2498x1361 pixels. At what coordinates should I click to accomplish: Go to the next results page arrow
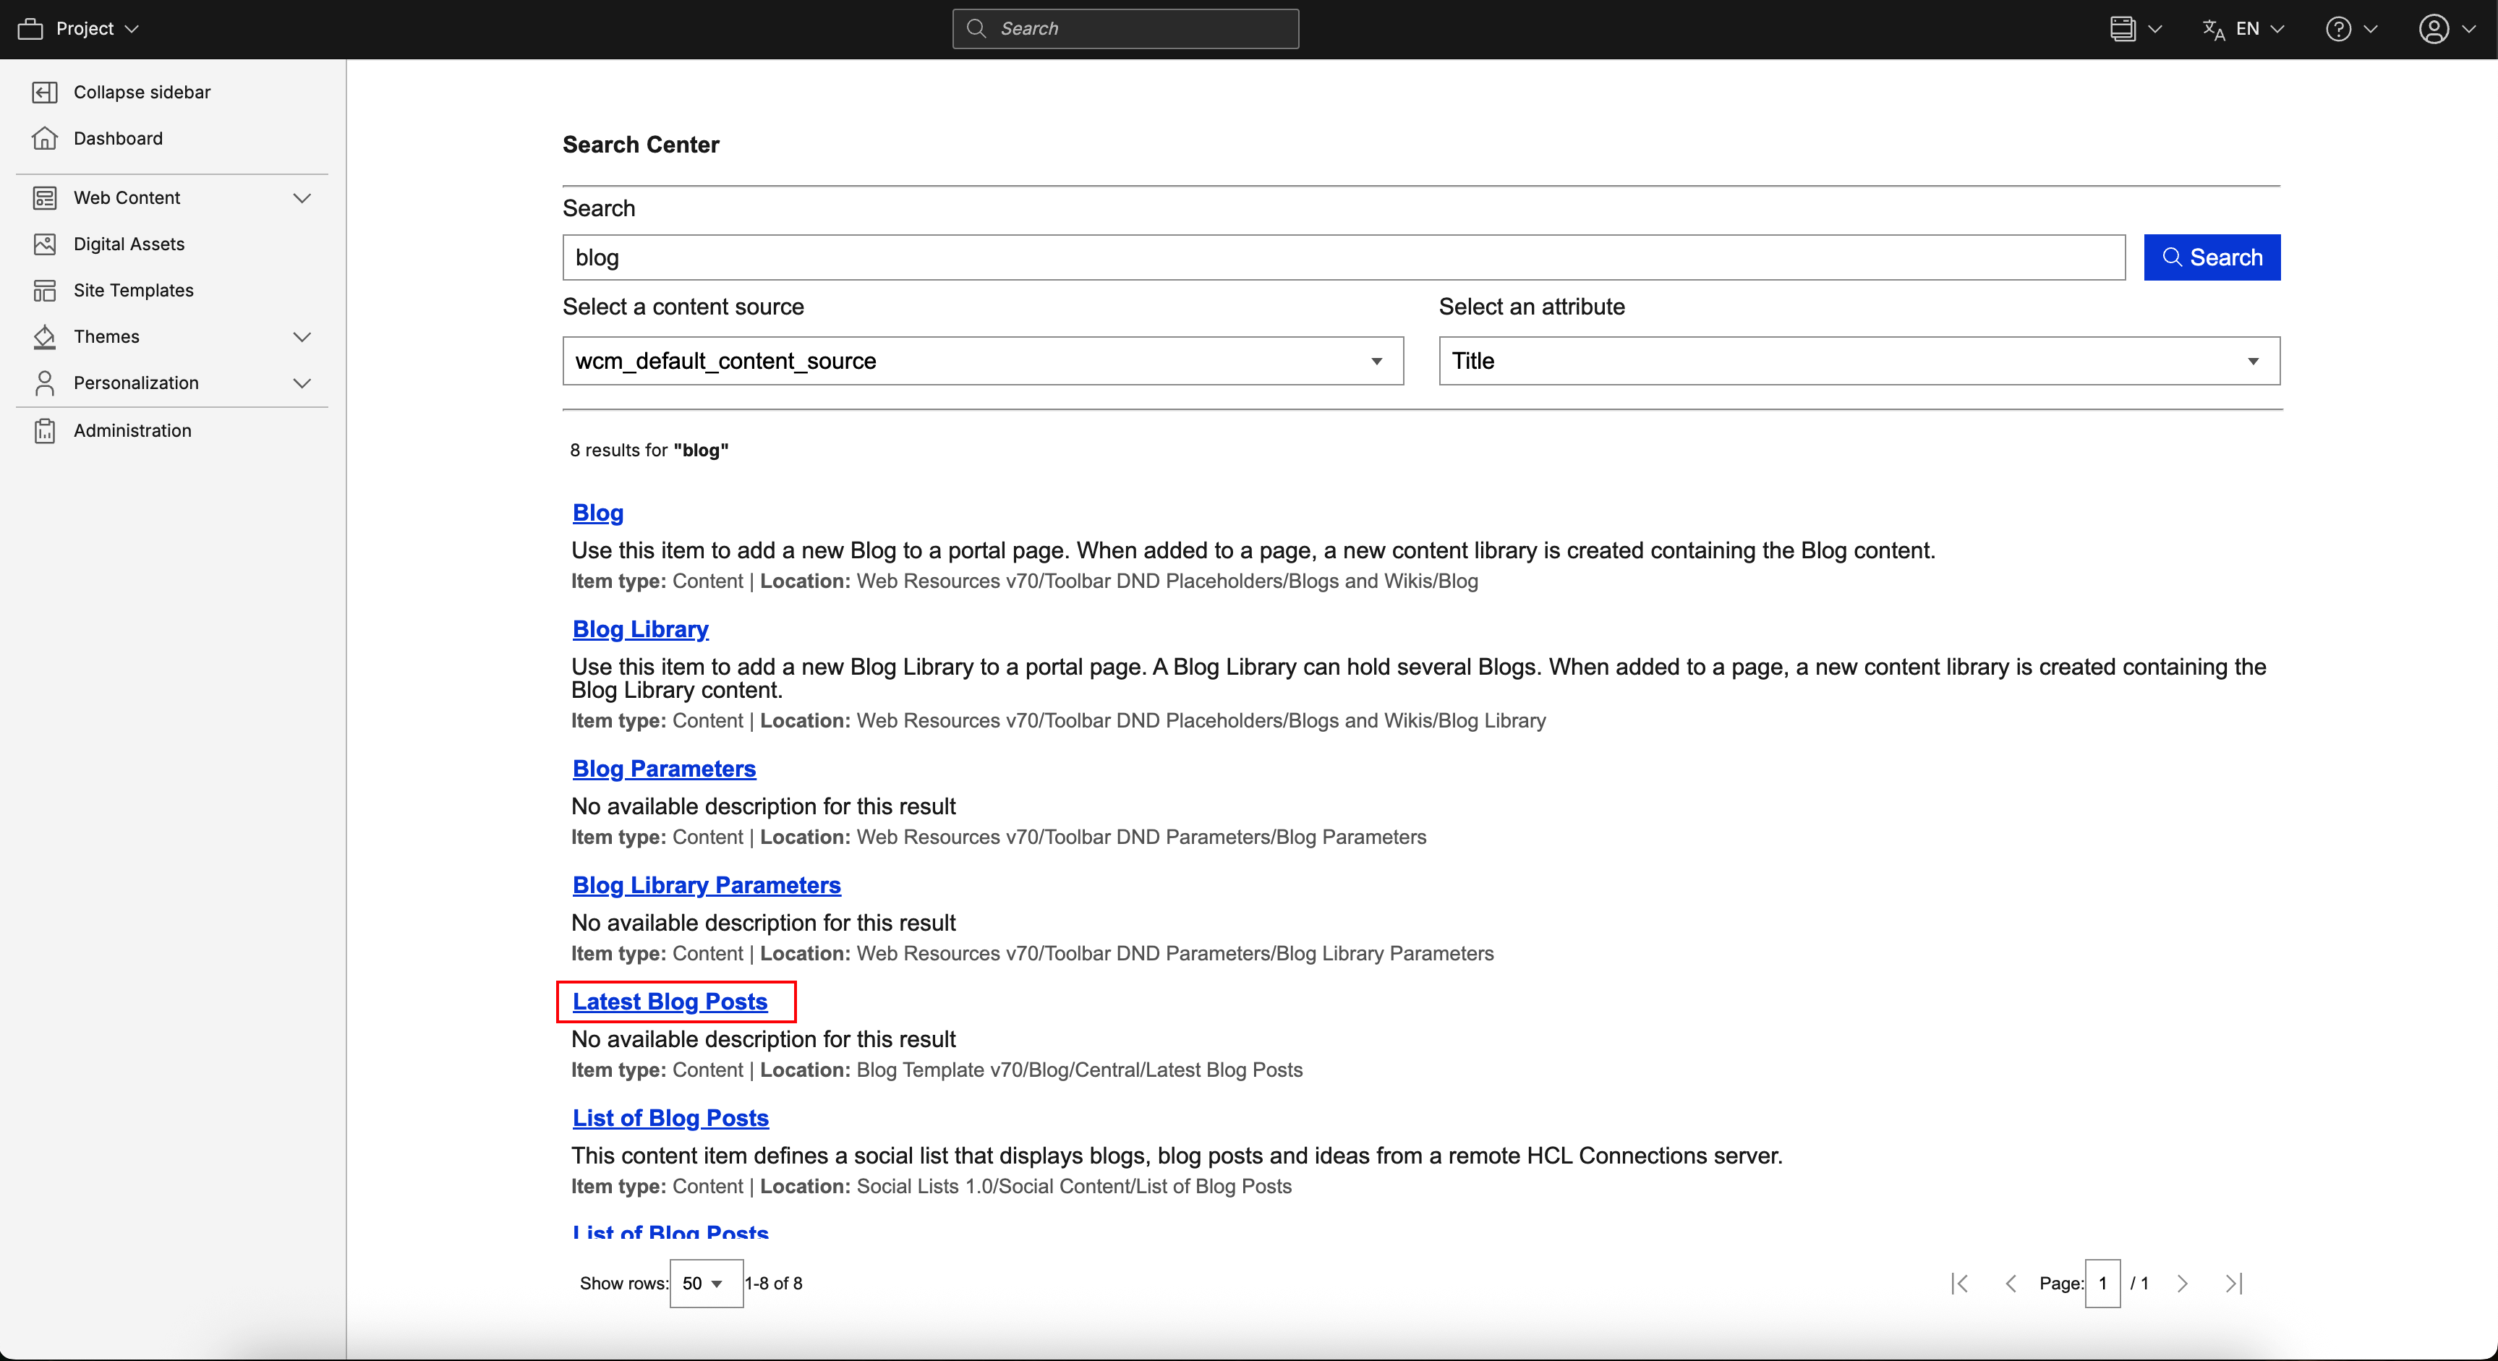point(2182,1284)
